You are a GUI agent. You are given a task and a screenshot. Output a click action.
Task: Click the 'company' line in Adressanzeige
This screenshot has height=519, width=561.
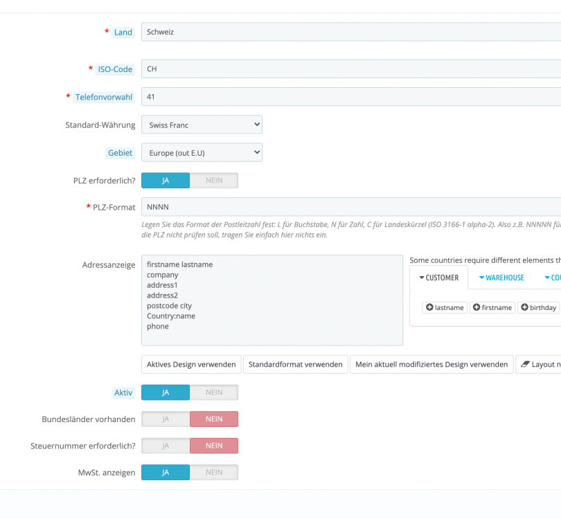pos(163,275)
